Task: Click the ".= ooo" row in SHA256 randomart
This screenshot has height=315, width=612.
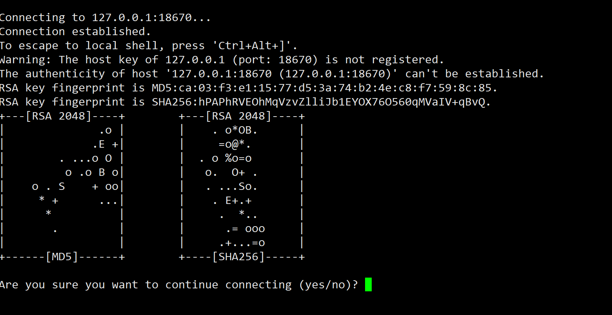Action: (x=245, y=229)
